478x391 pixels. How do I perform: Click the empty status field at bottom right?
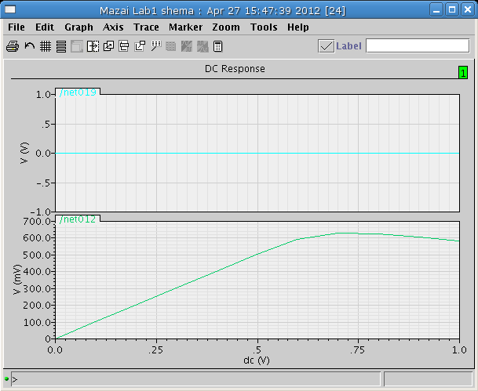tap(428, 379)
